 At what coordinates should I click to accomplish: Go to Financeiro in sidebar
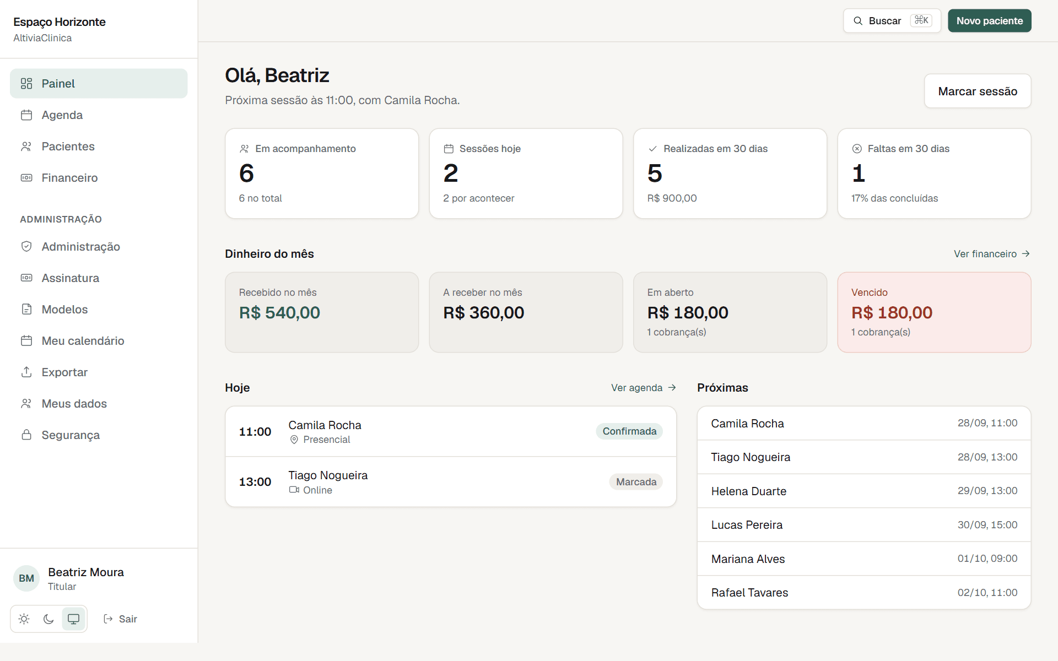tap(99, 178)
